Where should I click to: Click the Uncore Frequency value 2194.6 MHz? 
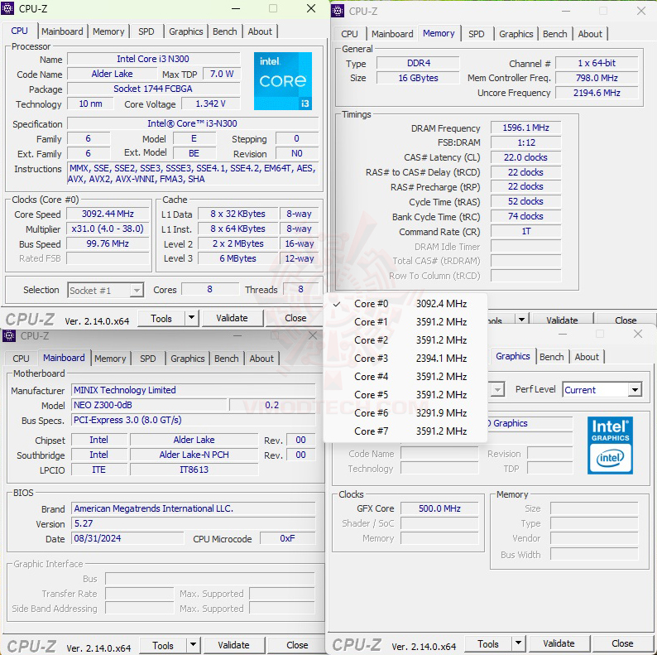click(x=597, y=93)
